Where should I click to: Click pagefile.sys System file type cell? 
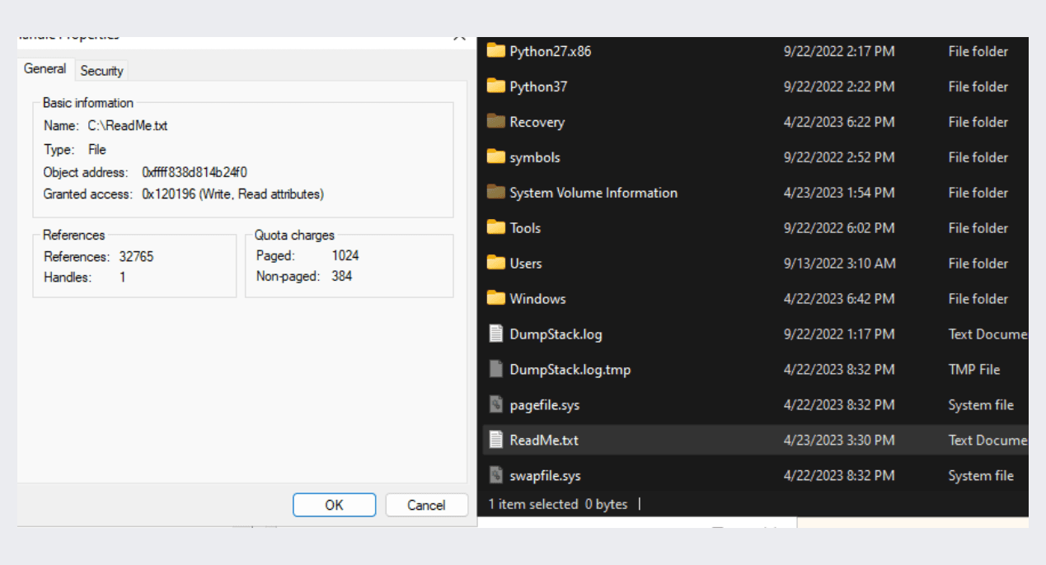coord(981,405)
